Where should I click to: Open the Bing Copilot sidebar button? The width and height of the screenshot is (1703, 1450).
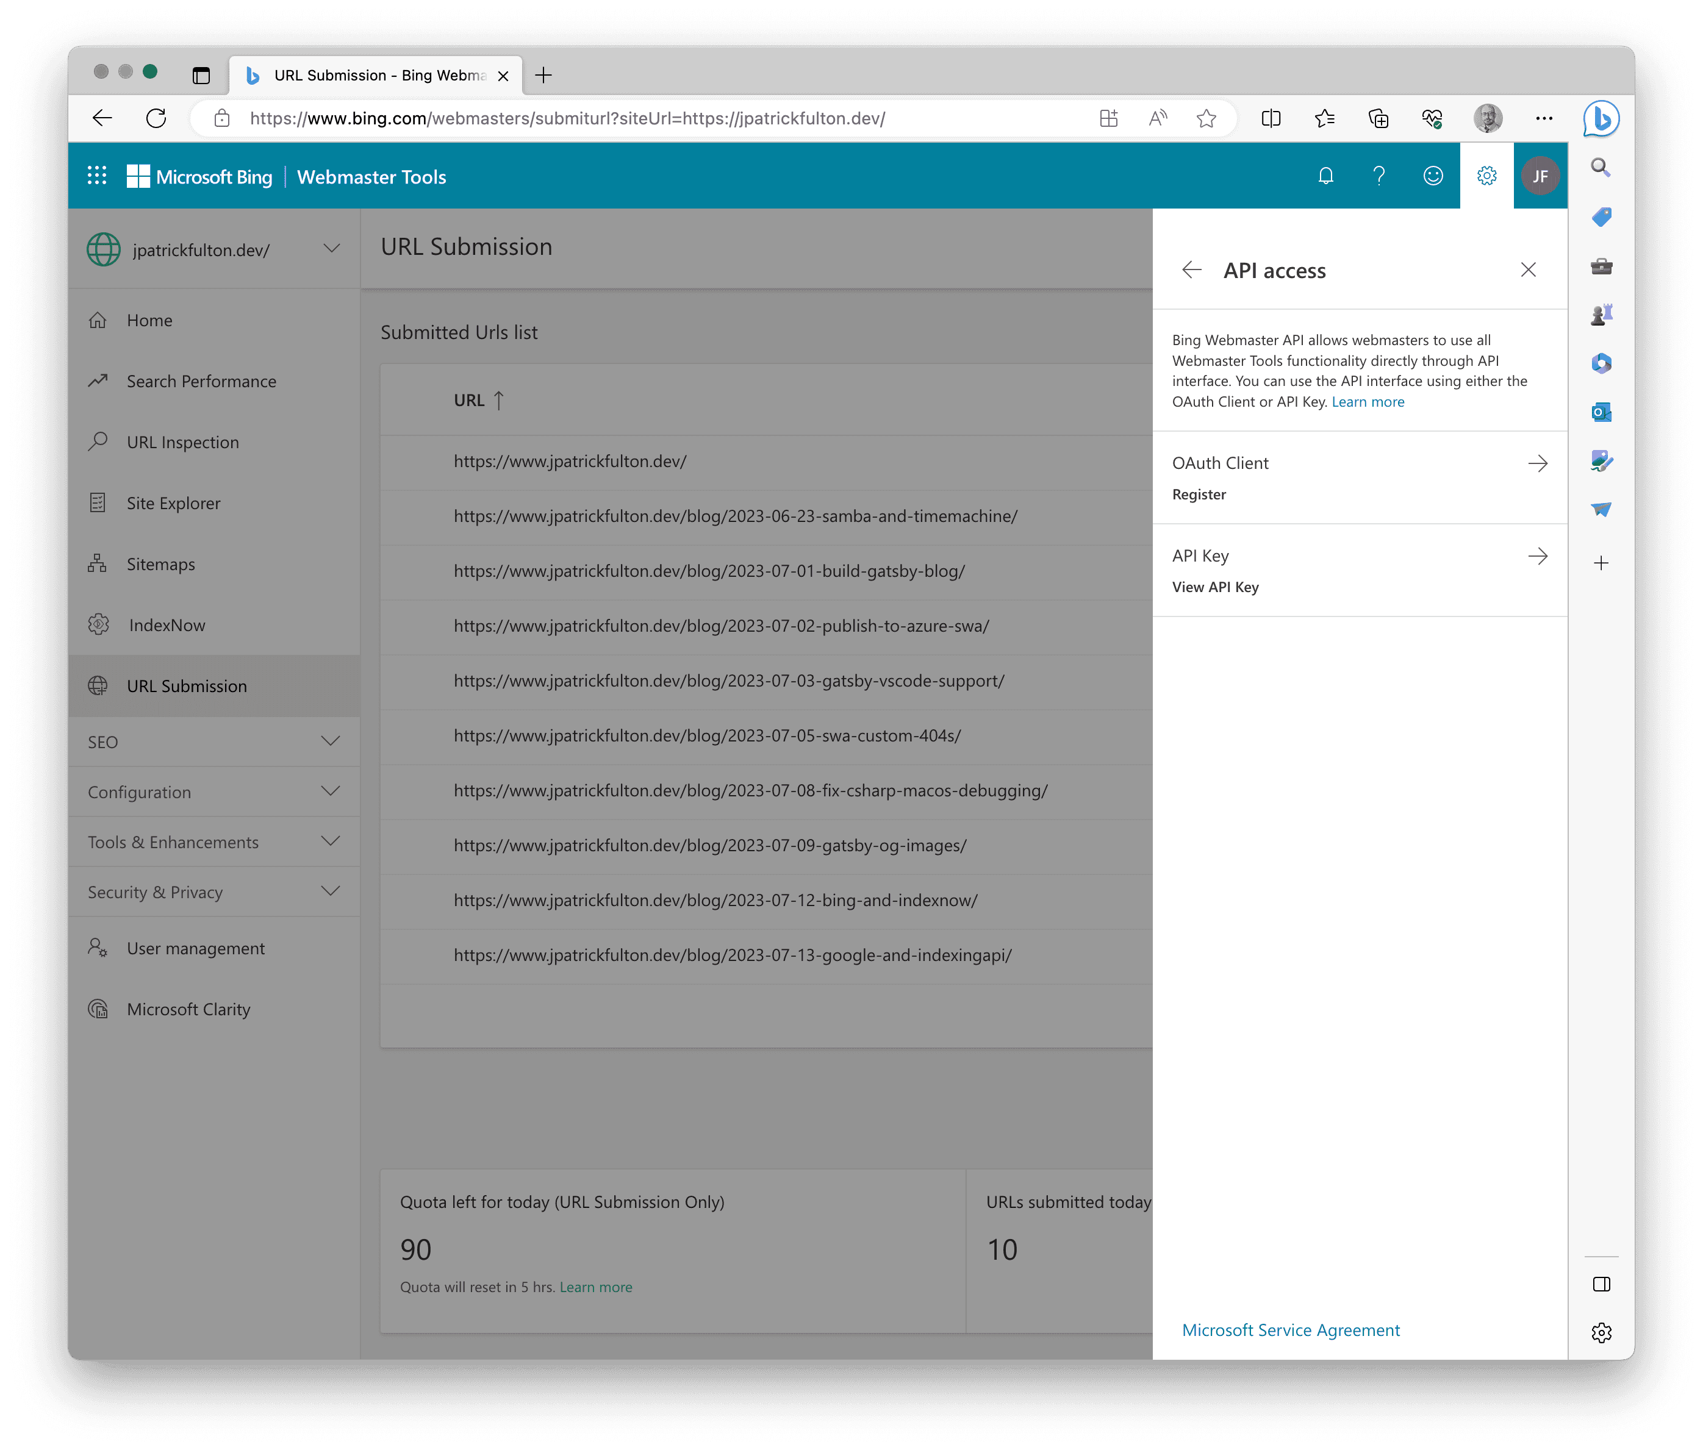[1601, 118]
